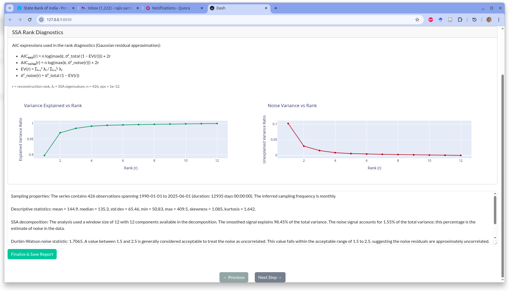Viewport: 509px width, 291px height.
Task: Click the Previous button
Action: (x=234, y=277)
